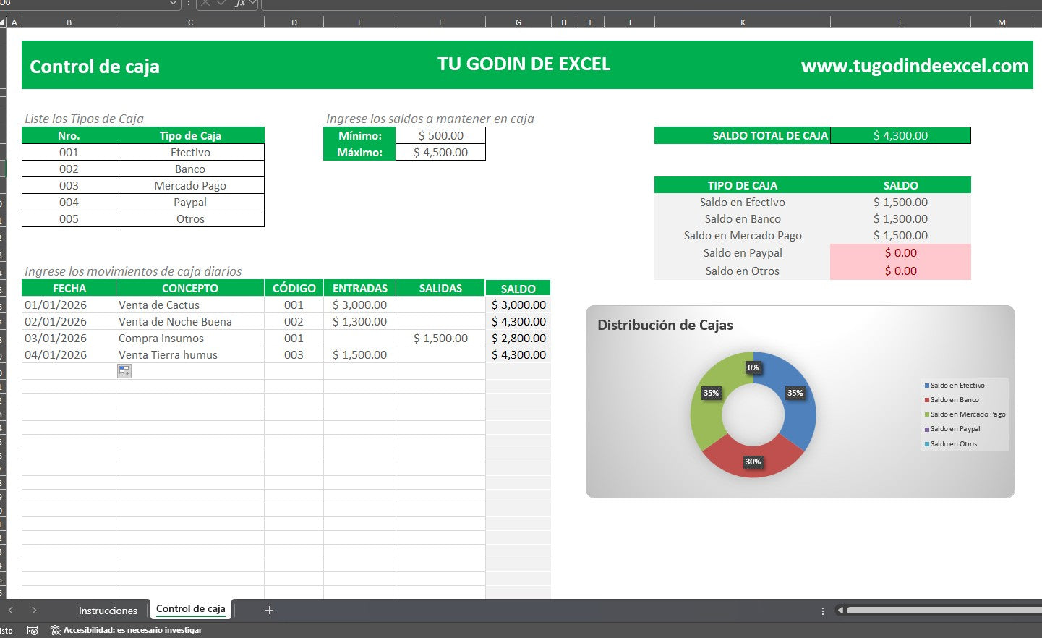Image resolution: width=1042 pixels, height=638 pixels.
Task: Open the Name Box dropdown arrow
Action: (172, 3)
